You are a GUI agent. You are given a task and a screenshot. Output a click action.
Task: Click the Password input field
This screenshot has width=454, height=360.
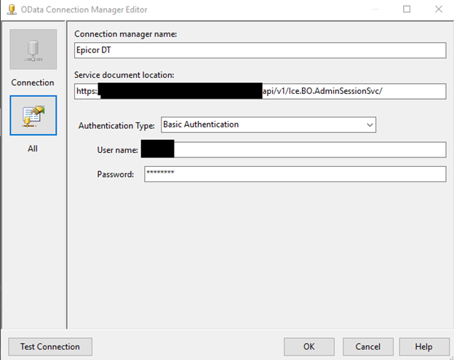click(295, 174)
